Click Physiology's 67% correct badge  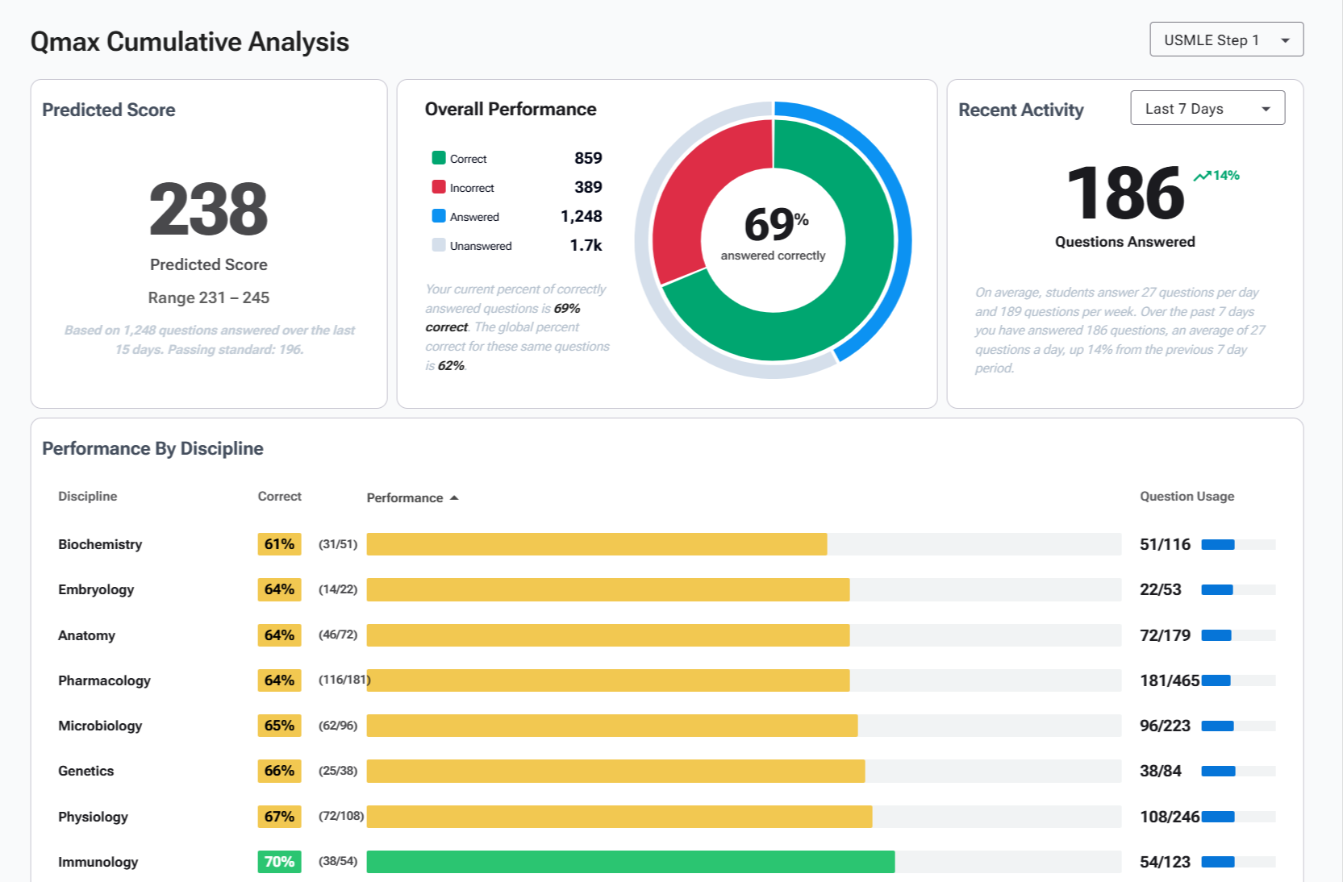click(279, 817)
